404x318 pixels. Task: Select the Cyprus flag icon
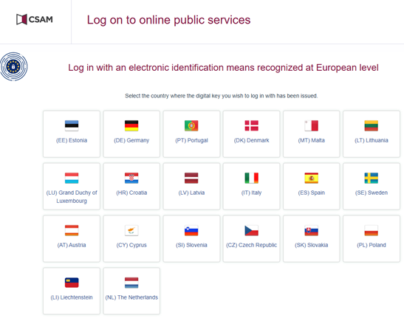click(131, 230)
